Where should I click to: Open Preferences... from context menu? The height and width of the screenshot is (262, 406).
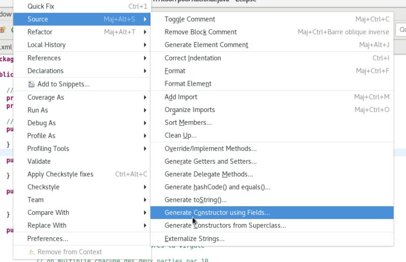pyautogui.click(x=82, y=239)
